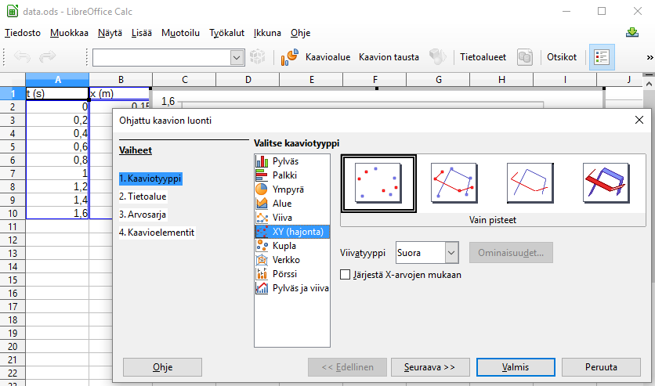The height and width of the screenshot is (386, 655).
Task: Choose the Pörssi stock chart type
Action: point(284,273)
